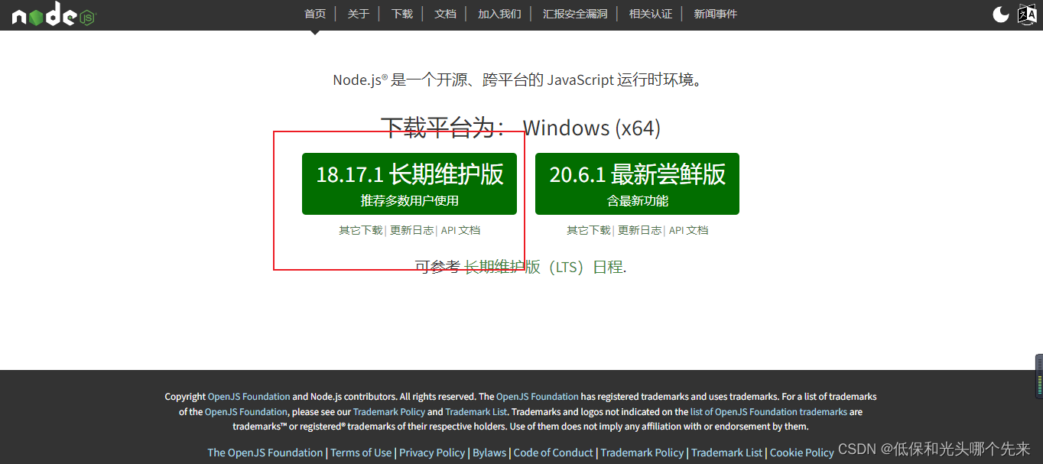The width and height of the screenshot is (1043, 464).
Task: Open Code of Conduct footer link
Action: (554, 453)
